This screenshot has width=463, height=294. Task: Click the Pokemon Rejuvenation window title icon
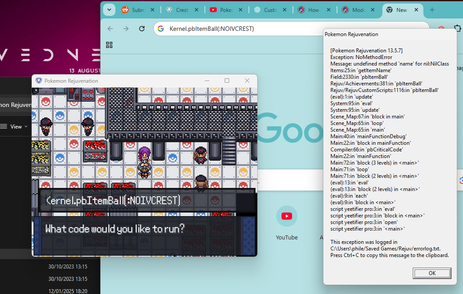[x=39, y=81]
